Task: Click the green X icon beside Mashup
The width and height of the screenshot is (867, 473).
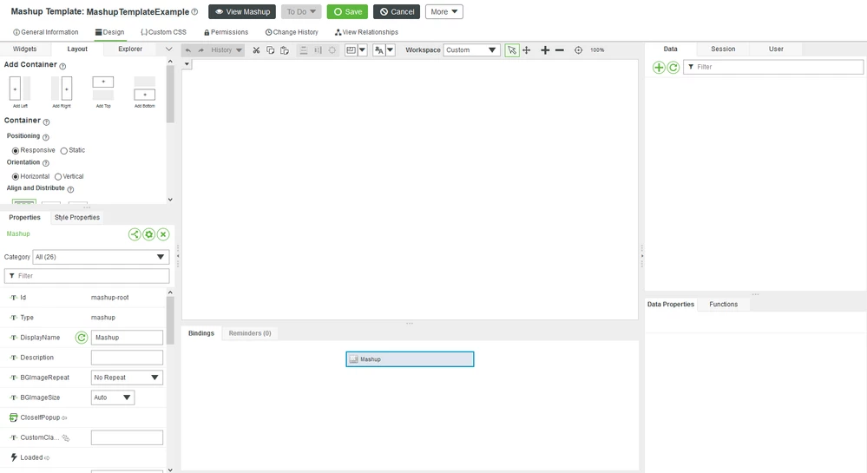Action: [163, 234]
